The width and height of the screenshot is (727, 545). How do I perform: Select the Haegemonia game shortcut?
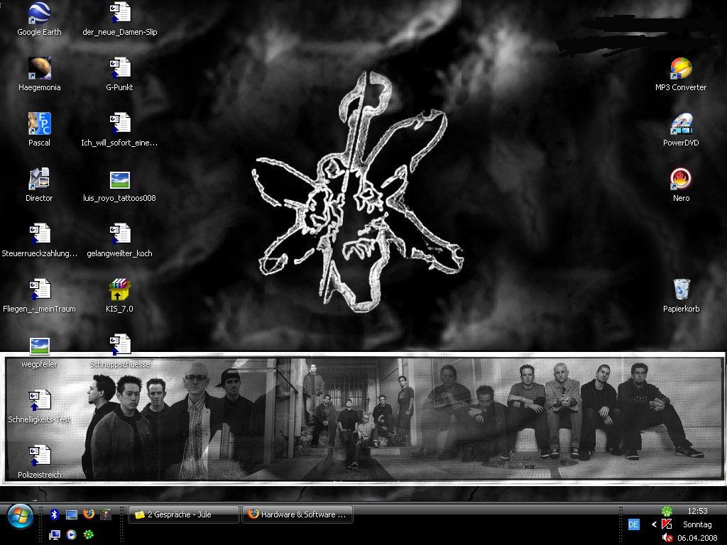[x=39, y=68]
